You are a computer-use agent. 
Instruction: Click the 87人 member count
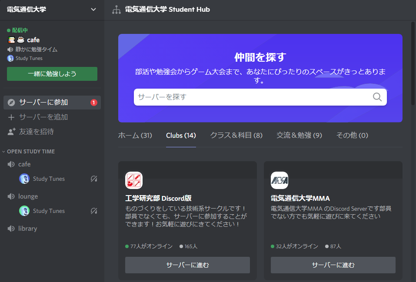pyautogui.click(x=336, y=246)
